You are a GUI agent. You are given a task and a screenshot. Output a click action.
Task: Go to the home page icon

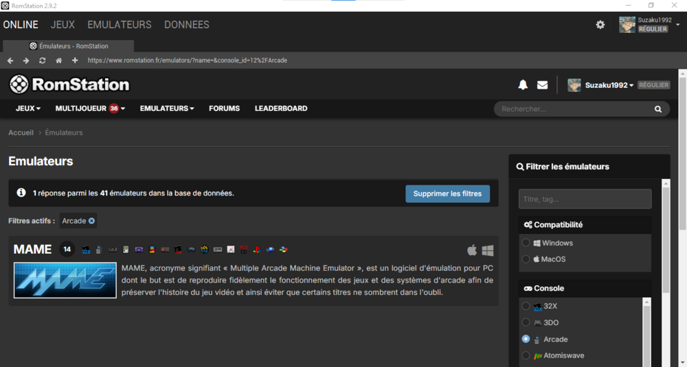pos(58,60)
